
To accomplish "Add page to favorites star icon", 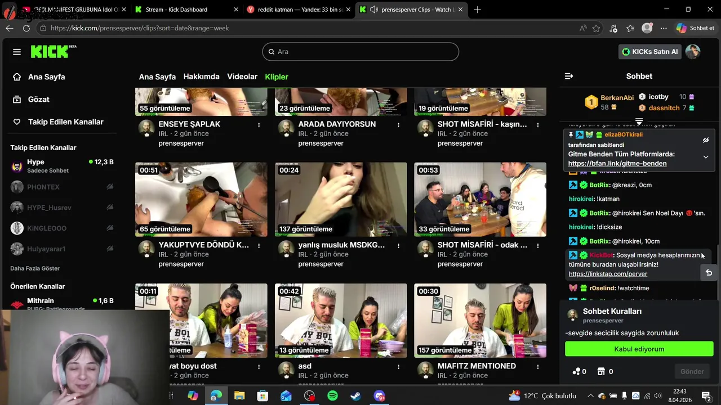I will [596, 28].
